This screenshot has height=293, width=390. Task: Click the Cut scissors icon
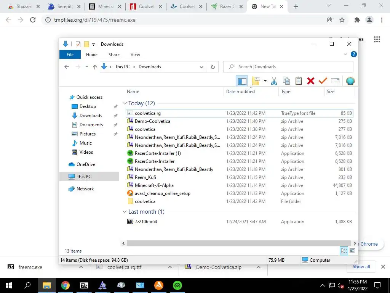coord(274,81)
